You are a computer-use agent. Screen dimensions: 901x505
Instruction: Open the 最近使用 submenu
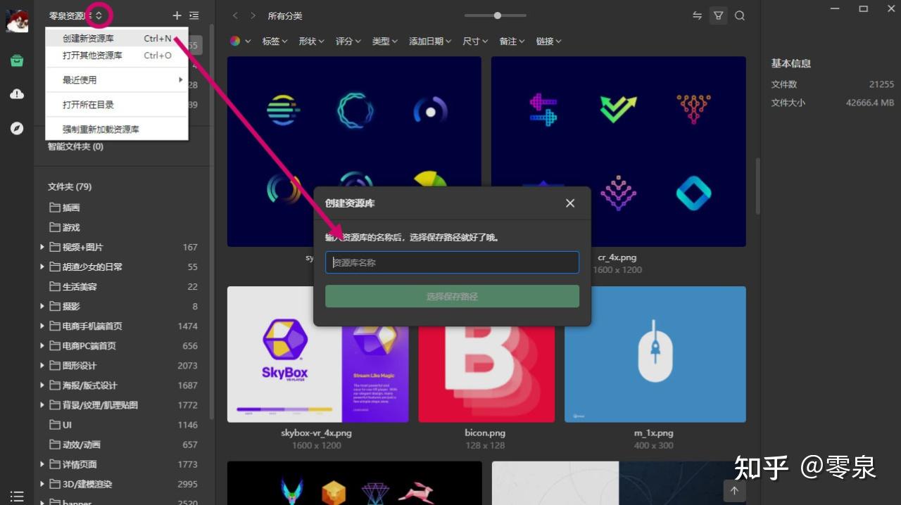(117, 80)
